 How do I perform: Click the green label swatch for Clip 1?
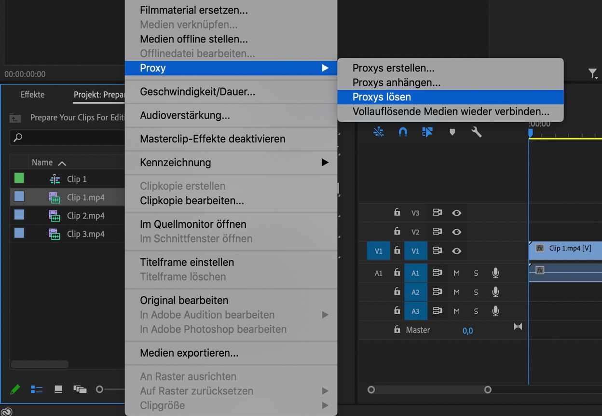[19, 179]
